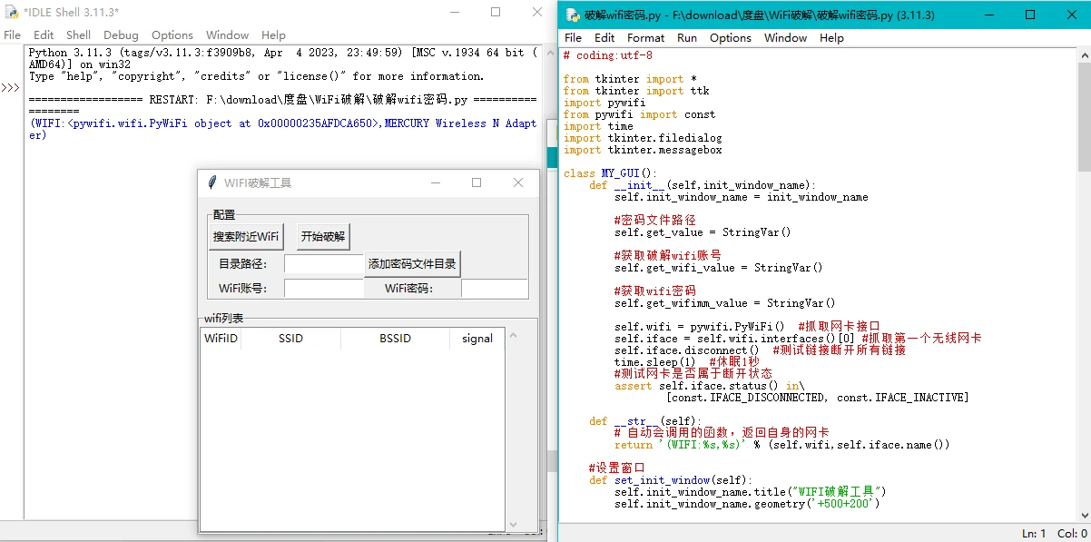Click the feather icon of WIFI破解工具 window

click(212, 182)
